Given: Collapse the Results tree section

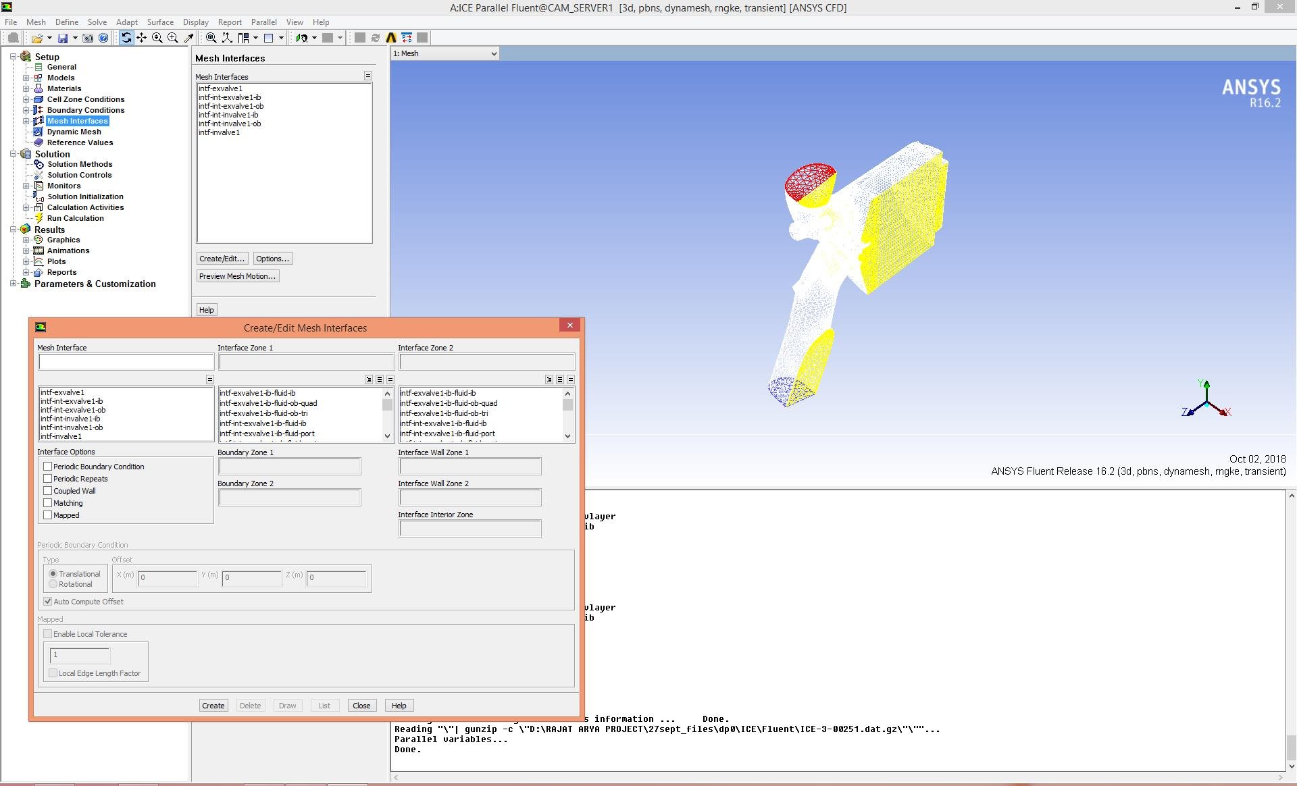Looking at the screenshot, I should tap(14, 230).
